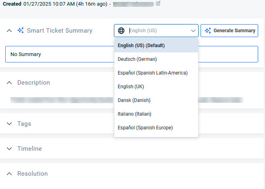Collapse the Resolution section

tap(9, 174)
